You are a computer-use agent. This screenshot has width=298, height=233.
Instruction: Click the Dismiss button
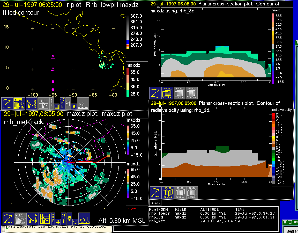[155, 203]
